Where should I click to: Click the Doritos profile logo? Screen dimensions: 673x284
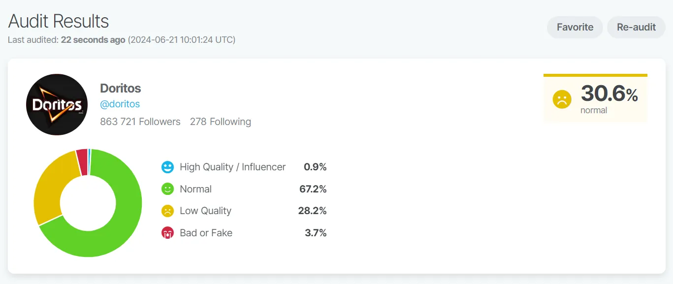[x=57, y=104]
